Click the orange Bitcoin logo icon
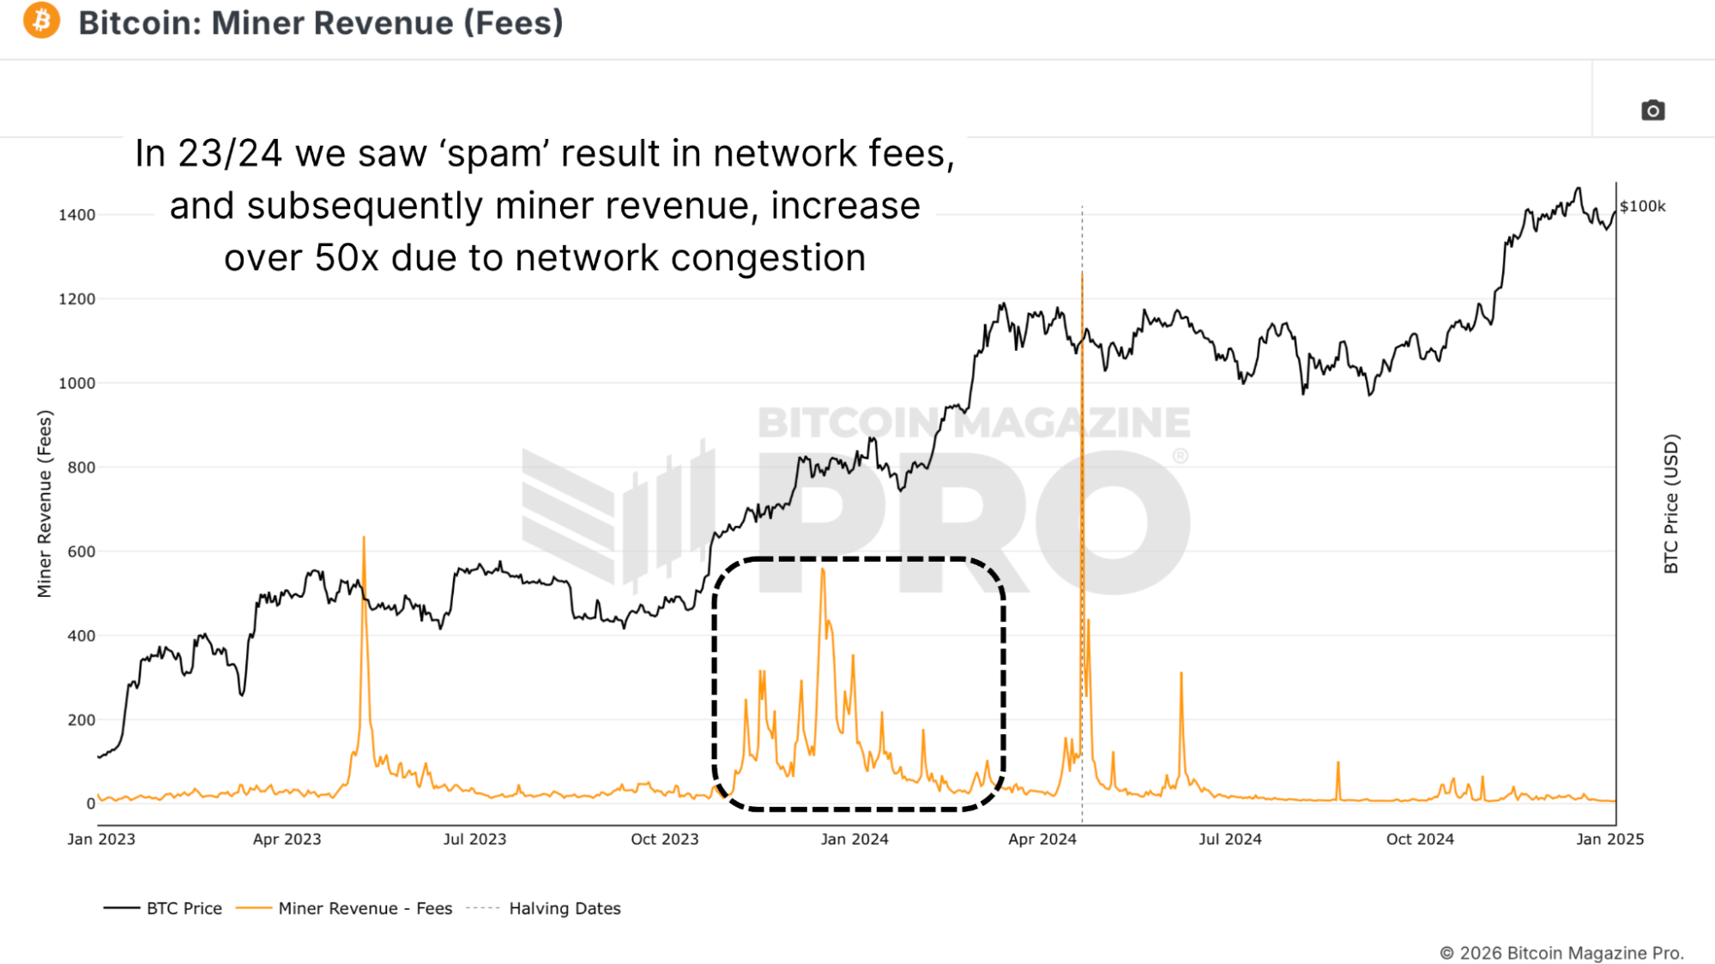The image size is (1715, 964). [41, 21]
